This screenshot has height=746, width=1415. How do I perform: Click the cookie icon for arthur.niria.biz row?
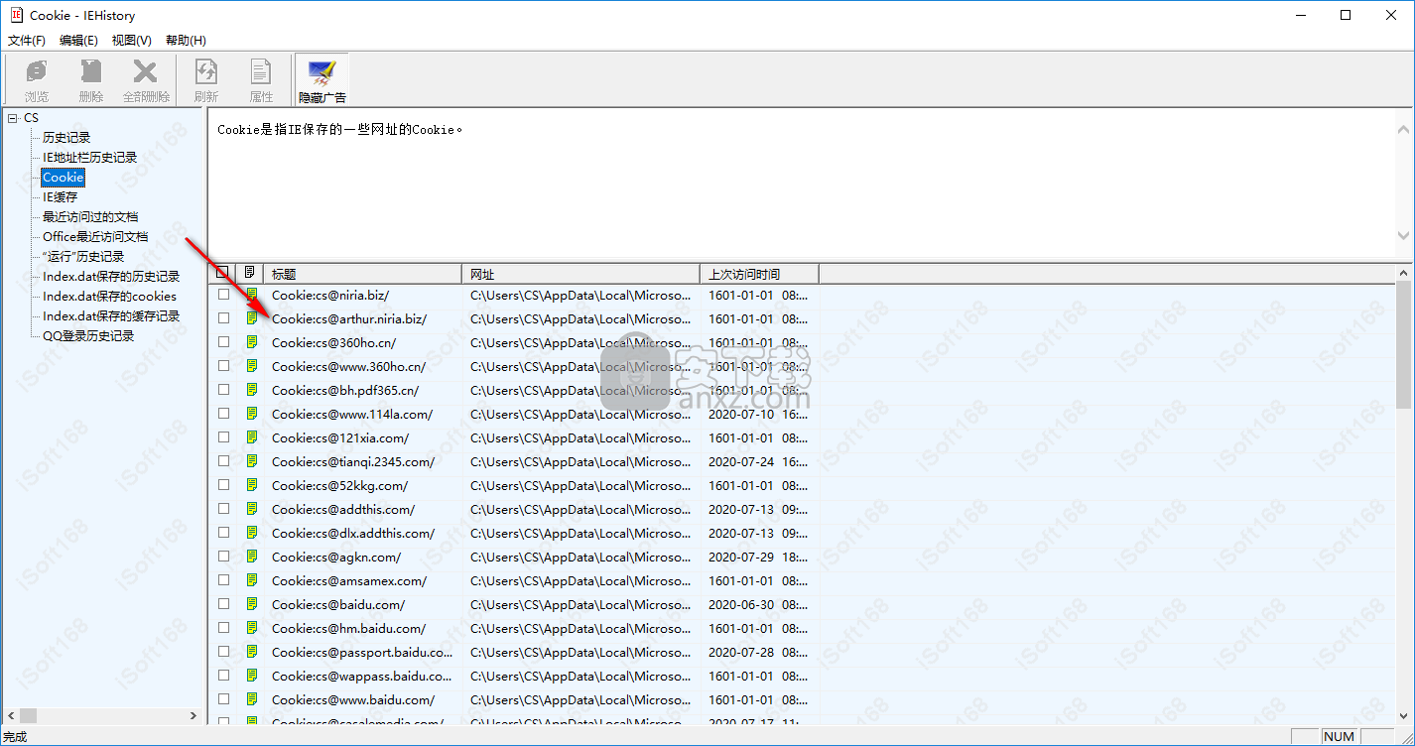coord(252,318)
